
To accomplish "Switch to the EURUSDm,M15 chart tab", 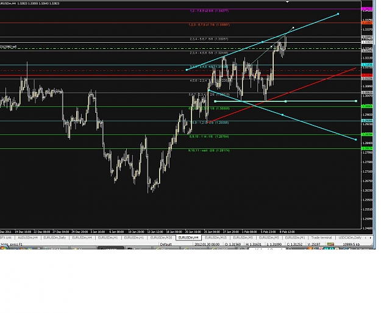I will (216, 237).
